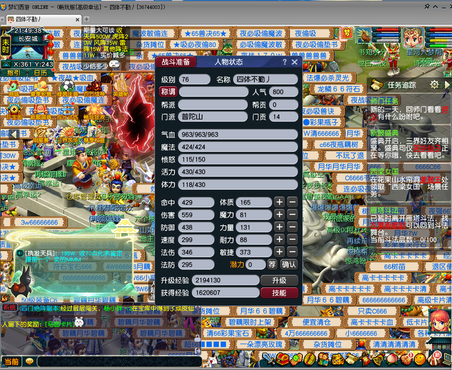This screenshot has height=370, width=452.
Task: Open the 日历 calendar tab
Action: tap(40, 73)
